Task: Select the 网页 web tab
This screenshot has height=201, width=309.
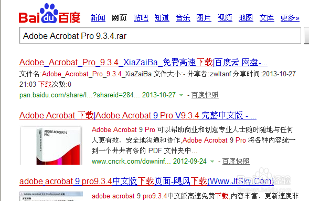Action: tap(119, 18)
